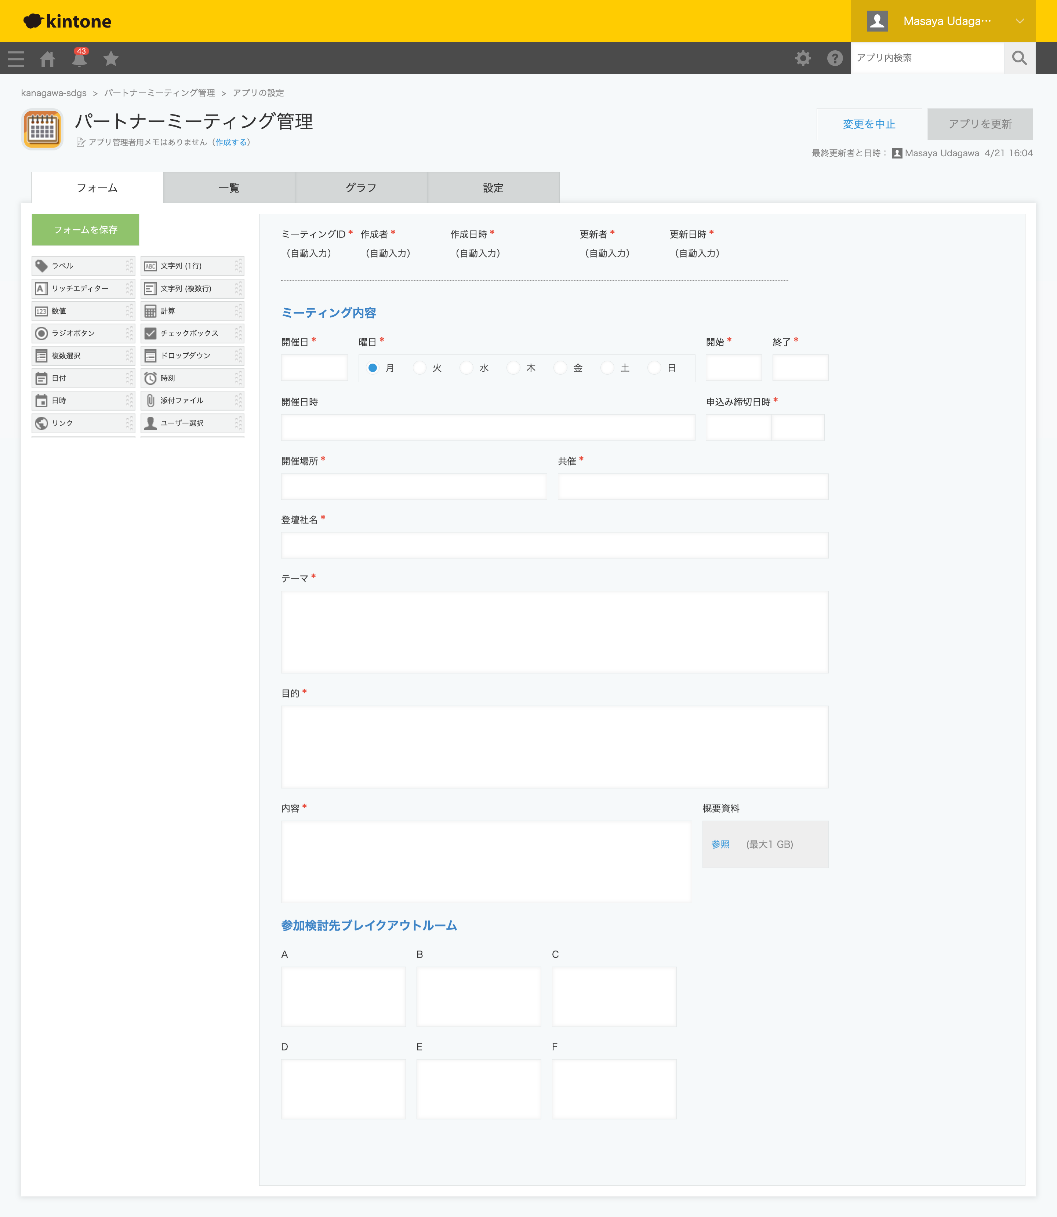The width and height of the screenshot is (1057, 1217).
Task: Click the favorites star icon
Action: pos(111,58)
